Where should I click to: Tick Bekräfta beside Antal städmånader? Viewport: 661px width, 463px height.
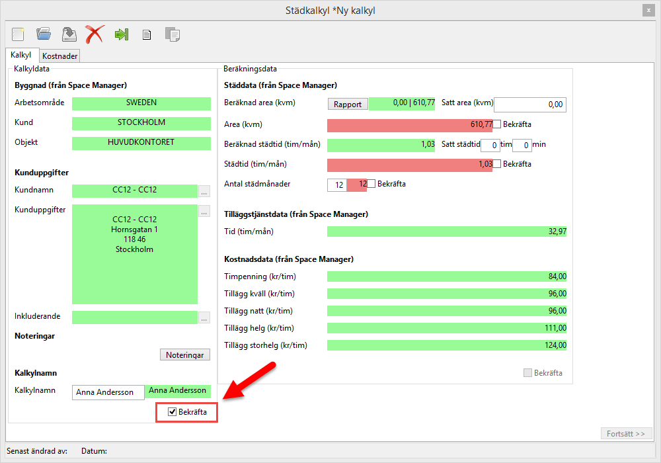[x=371, y=184]
